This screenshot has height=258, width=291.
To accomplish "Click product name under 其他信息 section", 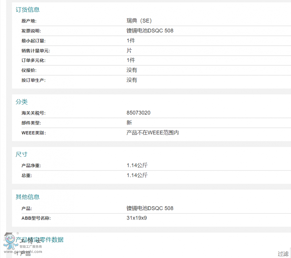I will coord(150,208).
